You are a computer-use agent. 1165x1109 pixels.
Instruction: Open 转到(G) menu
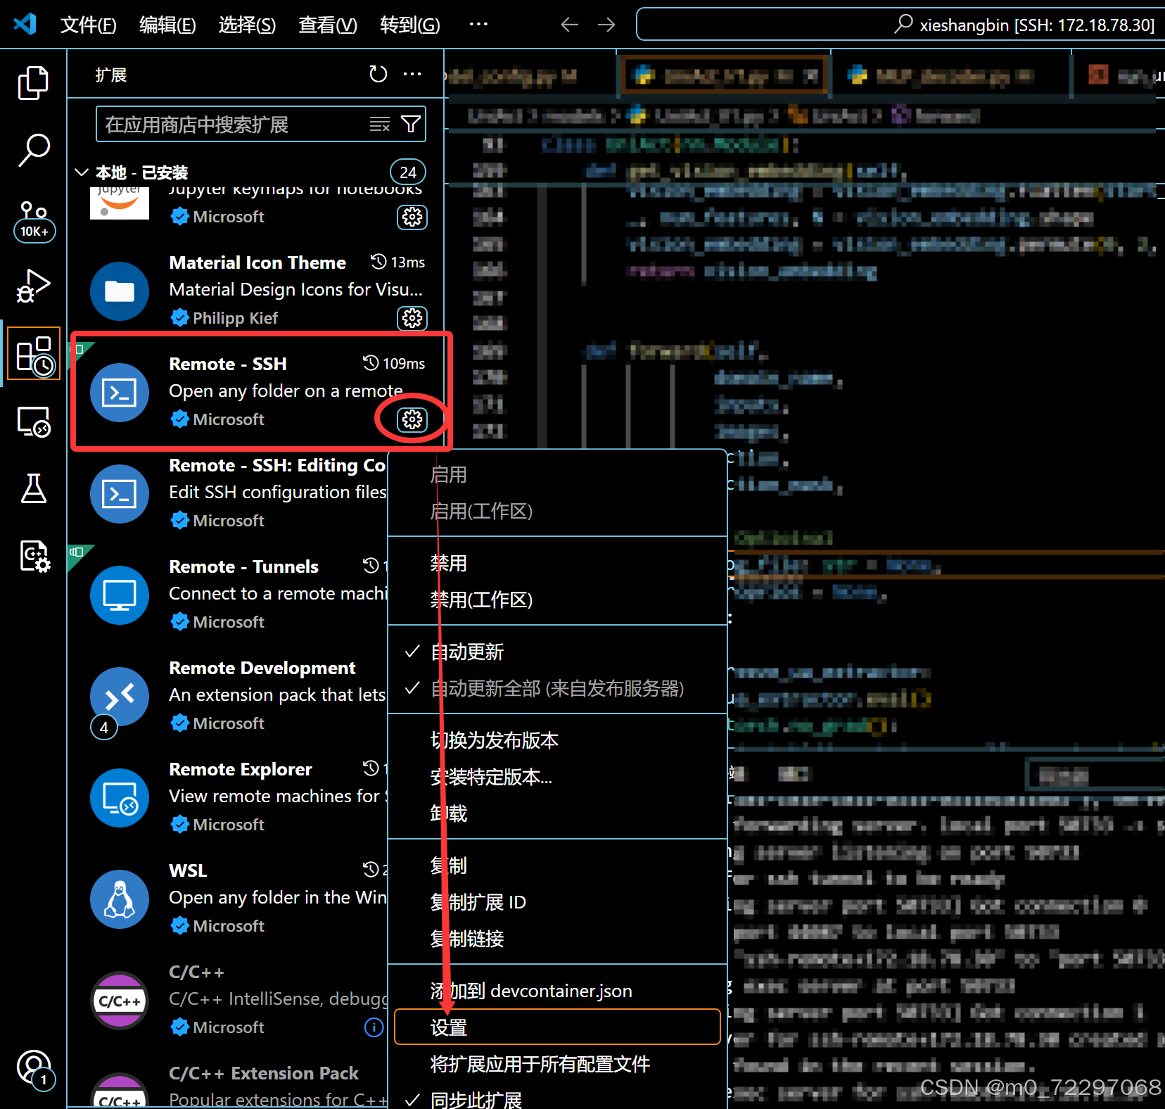pyautogui.click(x=410, y=25)
